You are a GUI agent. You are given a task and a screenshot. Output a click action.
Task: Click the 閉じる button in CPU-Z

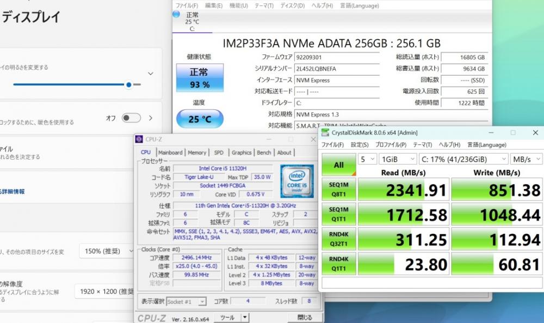tap(305, 317)
